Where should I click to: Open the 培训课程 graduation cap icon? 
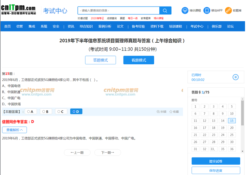coord(185,11)
